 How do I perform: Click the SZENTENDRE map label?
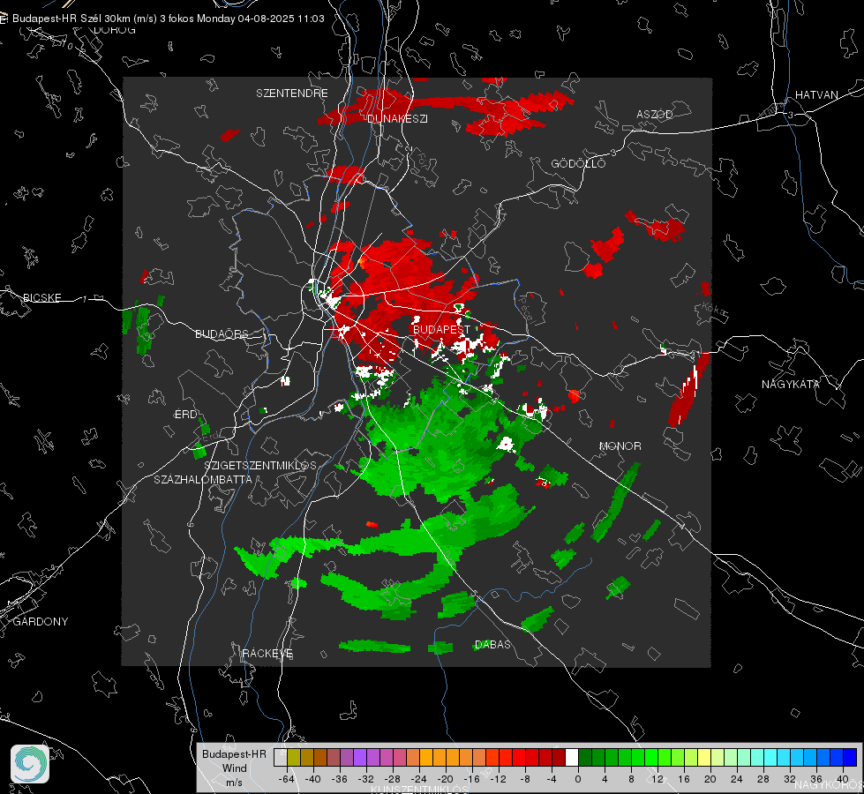[292, 94]
